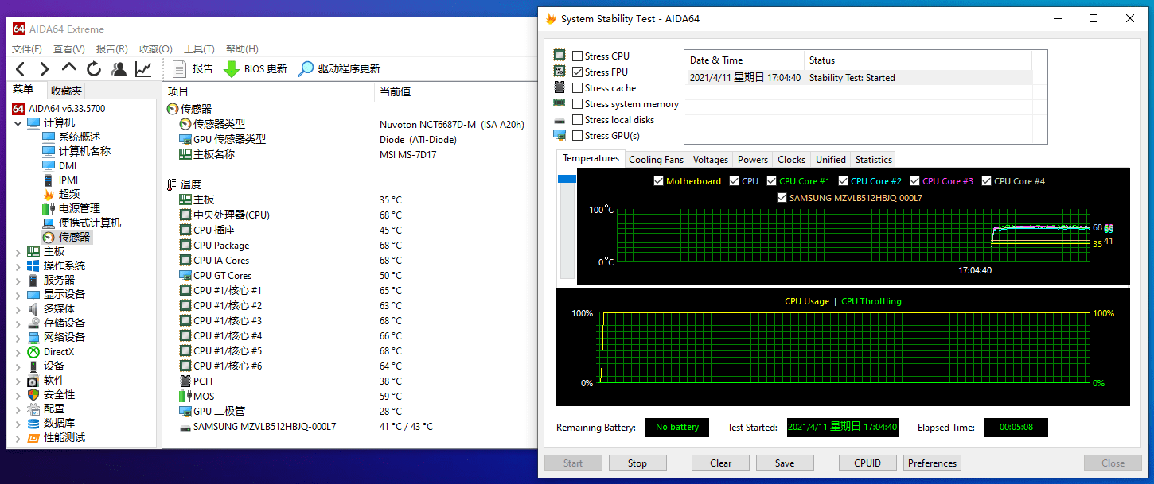The image size is (1154, 484).
Task: Open the DMI tree entry
Action: [x=68, y=165]
